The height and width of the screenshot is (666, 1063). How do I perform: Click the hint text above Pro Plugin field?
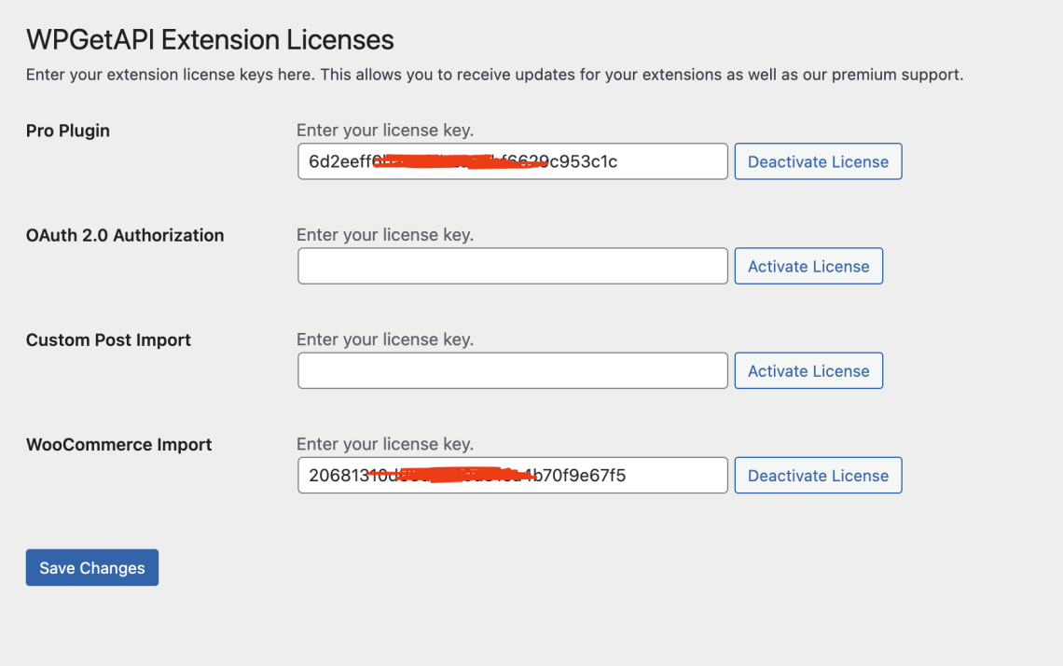[x=384, y=131]
